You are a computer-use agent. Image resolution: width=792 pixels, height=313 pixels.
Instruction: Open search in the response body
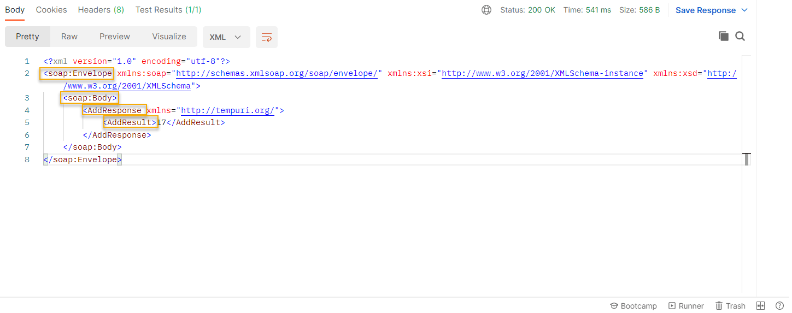tap(740, 36)
